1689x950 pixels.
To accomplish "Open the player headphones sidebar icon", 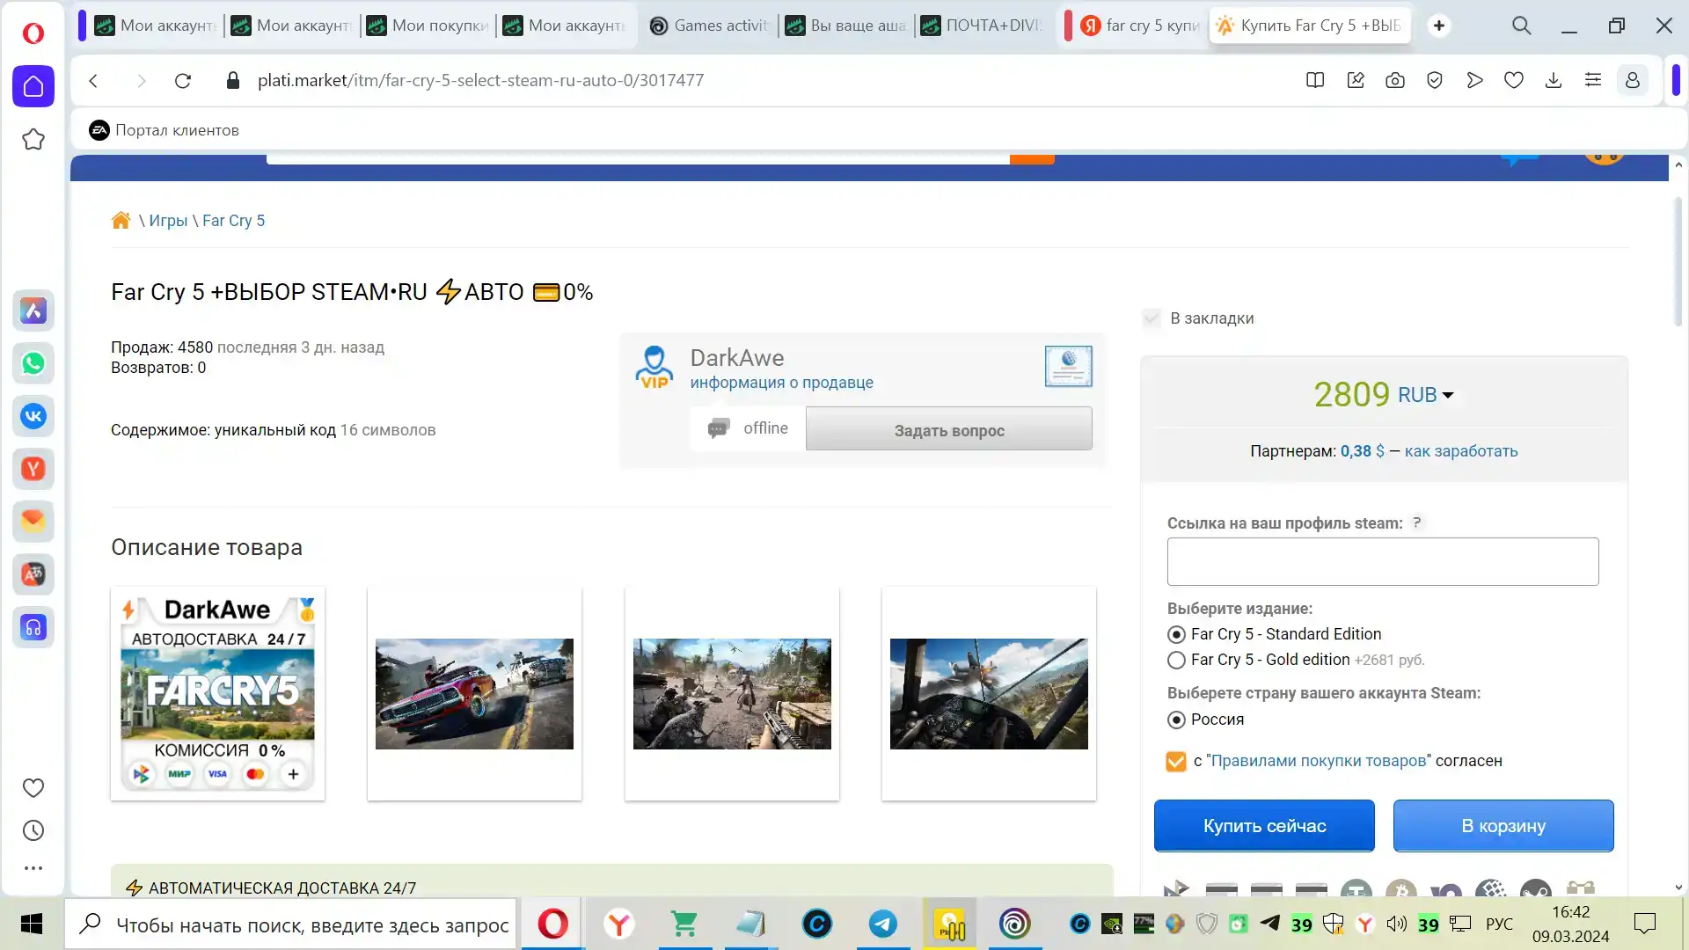I will click(x=33, y=627).
